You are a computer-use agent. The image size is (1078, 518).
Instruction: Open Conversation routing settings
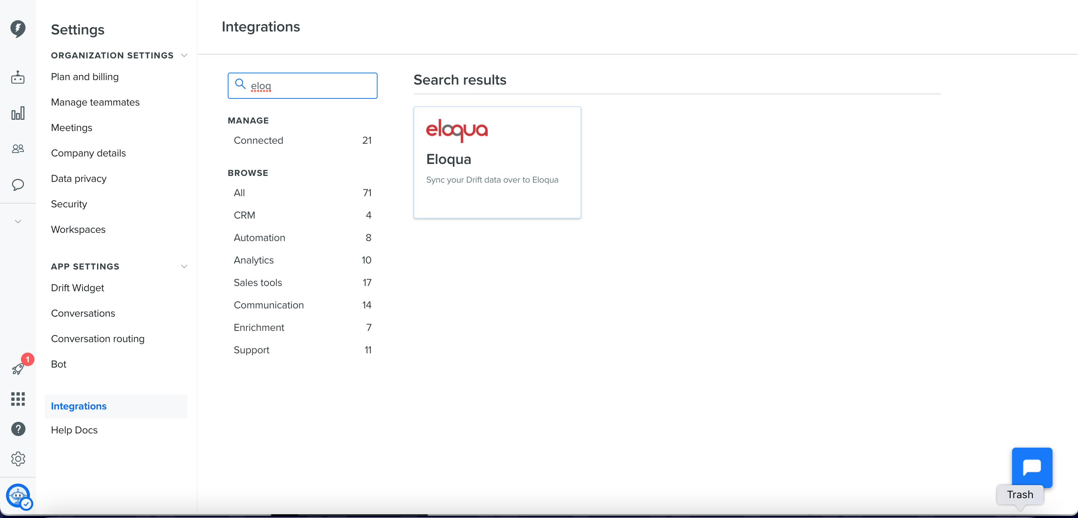[x=97, y=339]
